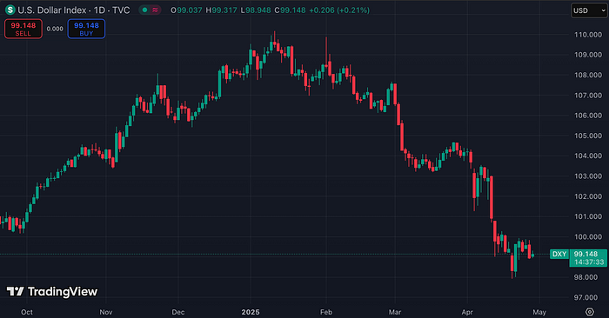Click the close value C99.148
Screen dimensions: 609x318
[x=290, y=10]
